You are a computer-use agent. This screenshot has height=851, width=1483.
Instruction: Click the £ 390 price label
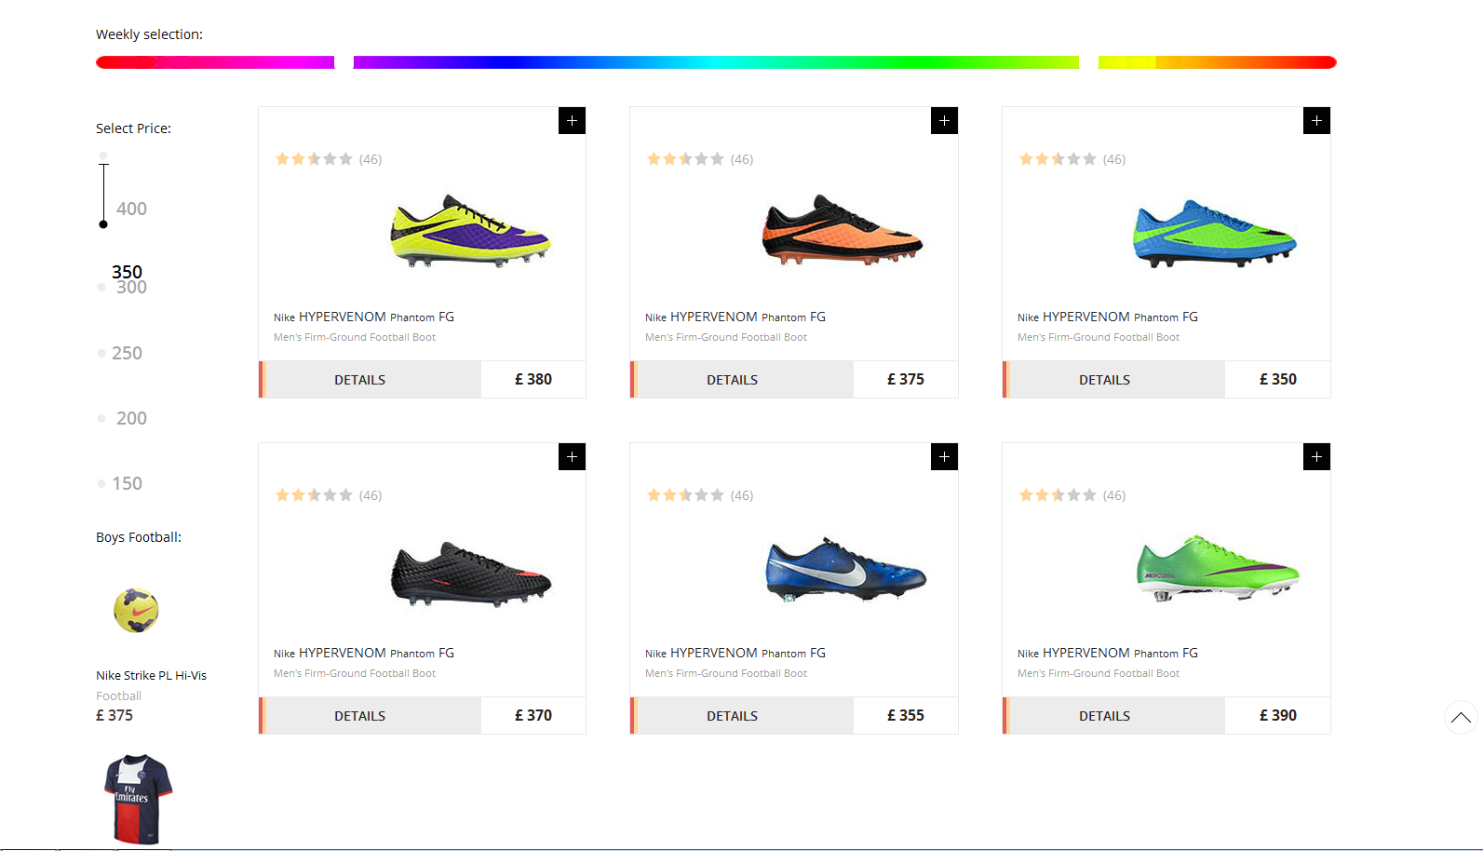(1278, 715)
